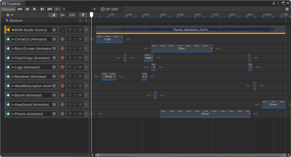Open the timeline selector dropdown arrow
291x157 pixels.
[94, 9]
